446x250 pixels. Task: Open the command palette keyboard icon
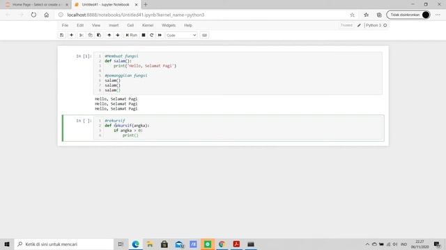pyautogui.click(x=204, y=35)
